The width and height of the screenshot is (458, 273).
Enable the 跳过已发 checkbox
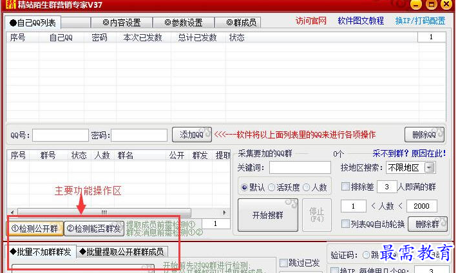click(283, 263)
